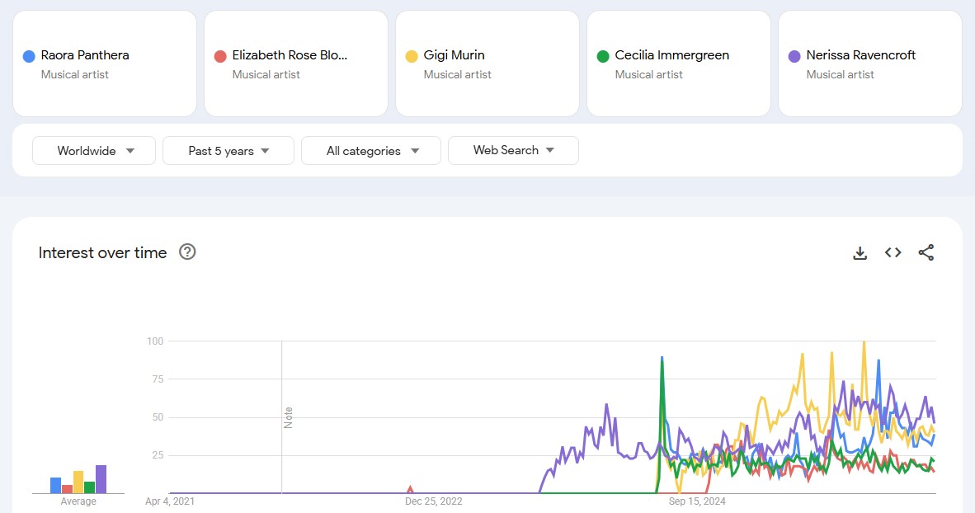Click the Apr 4, 2021 axis label
This screenshot has height=513, width=975.
point(170,501)
